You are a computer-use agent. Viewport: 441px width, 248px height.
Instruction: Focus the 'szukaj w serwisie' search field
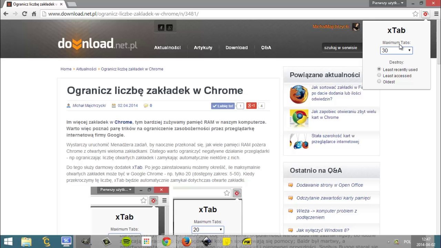[342, 48]
